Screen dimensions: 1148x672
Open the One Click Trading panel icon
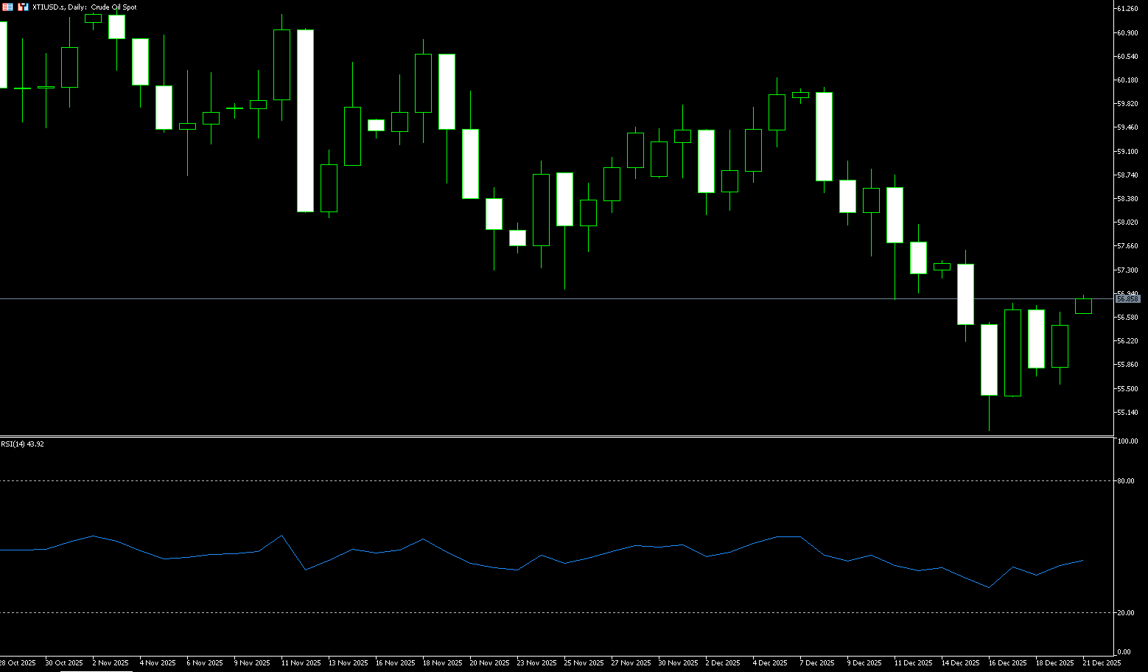(23, 7)
